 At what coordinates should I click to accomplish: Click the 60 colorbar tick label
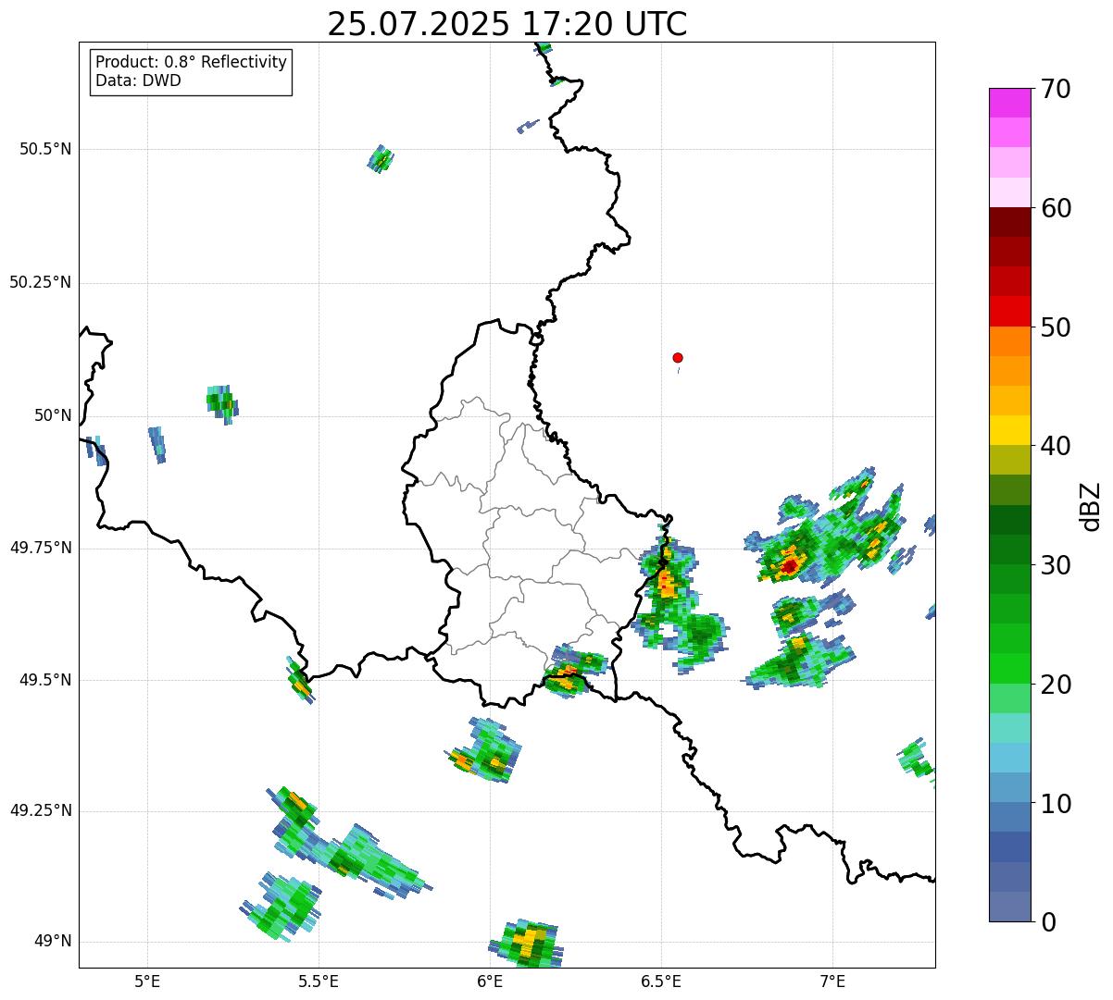[1056, 208]
